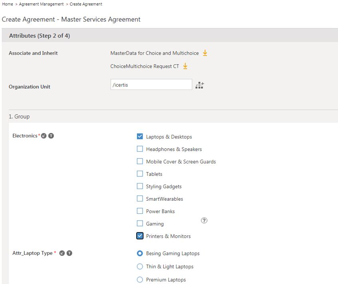Select the Thin & Light Laptops radio button
Screen dimensions: 338x284
pyautogui.click(x=140, y=266)
